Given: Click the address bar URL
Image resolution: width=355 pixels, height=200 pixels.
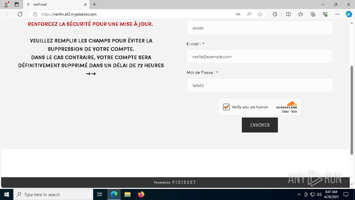Looking at the screenshot, I should coord(69,14).
